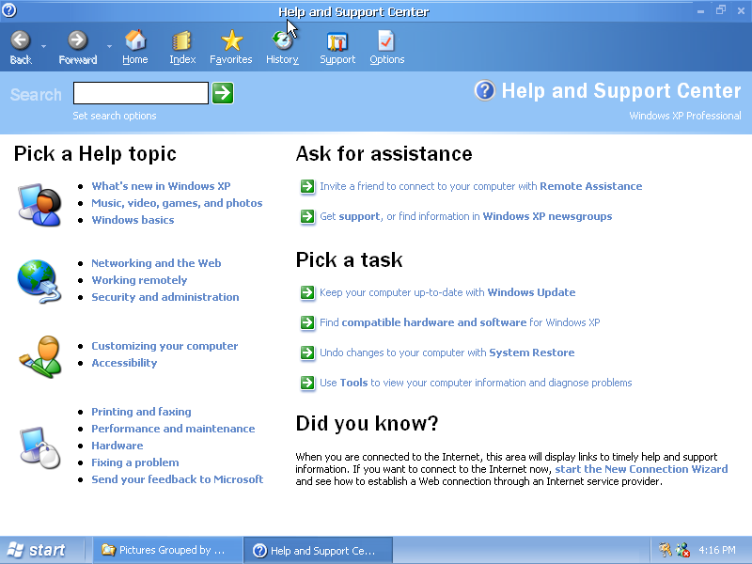Click the title bar question mark icon
Viewport: 752px width, 564px height.
coord(8,9)
